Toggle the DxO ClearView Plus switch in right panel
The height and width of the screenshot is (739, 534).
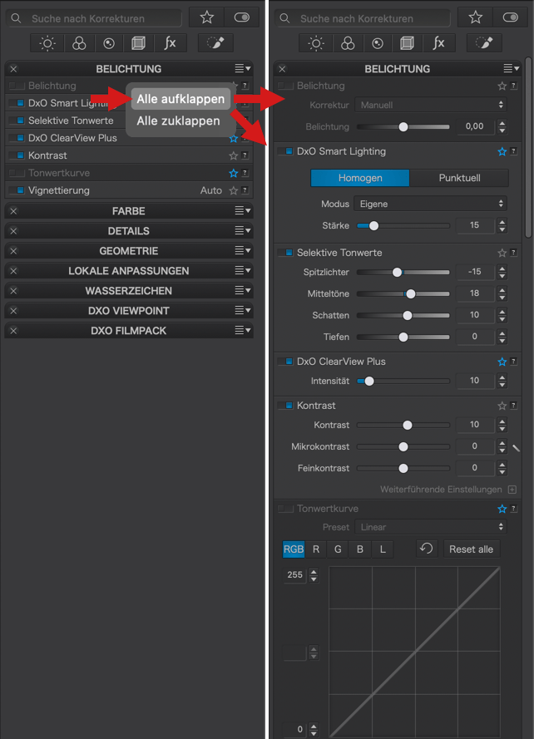285,362
